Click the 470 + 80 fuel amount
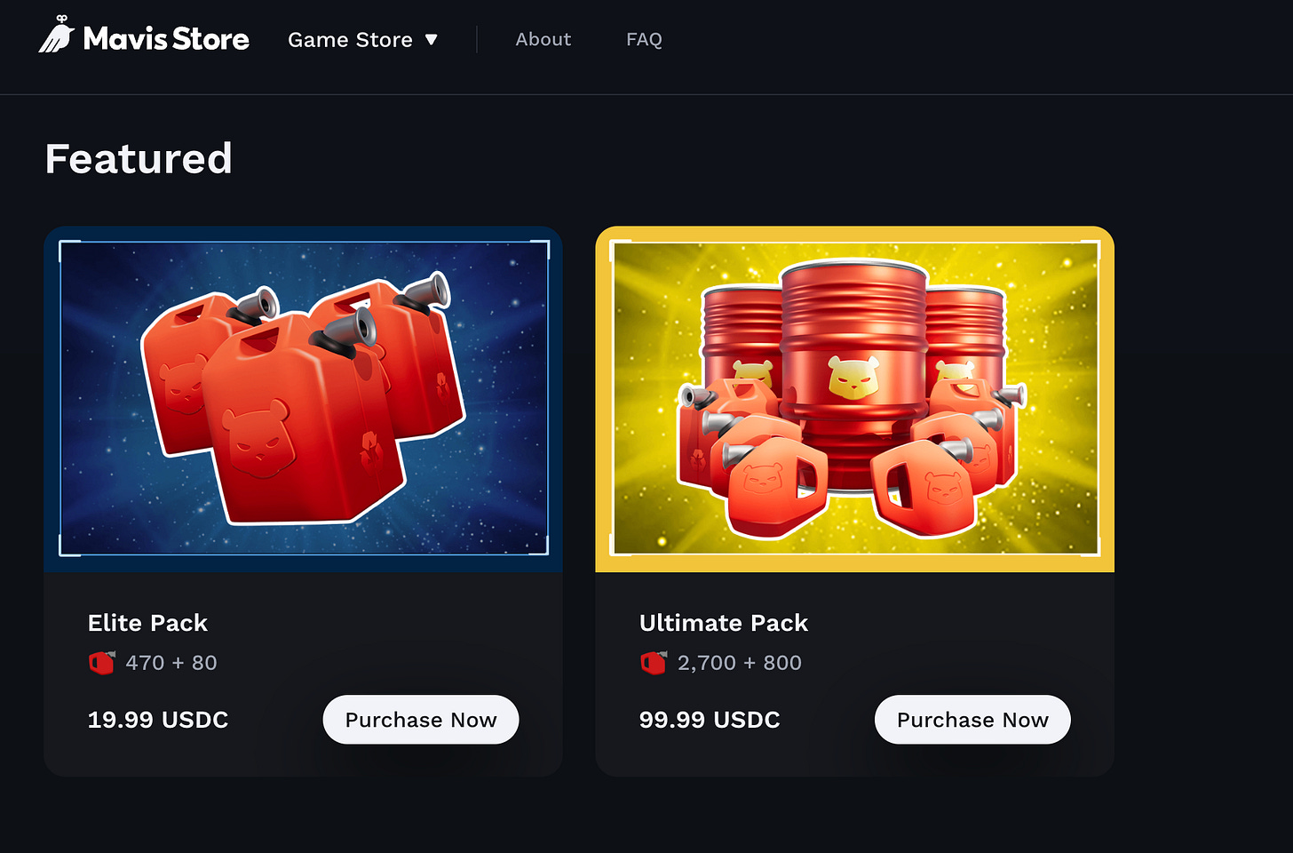Image resolution: width=1293 pixels, height=853 pixels. pos(171,663)
